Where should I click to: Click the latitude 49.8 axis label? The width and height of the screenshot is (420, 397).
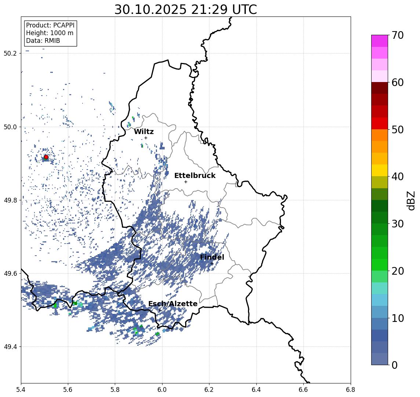point(10,200)
